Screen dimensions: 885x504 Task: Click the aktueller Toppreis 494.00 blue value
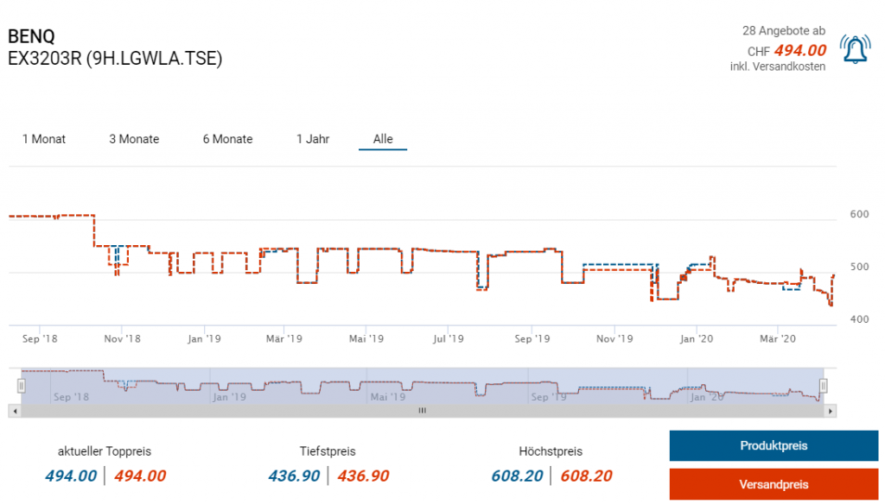tap(71, 476)
